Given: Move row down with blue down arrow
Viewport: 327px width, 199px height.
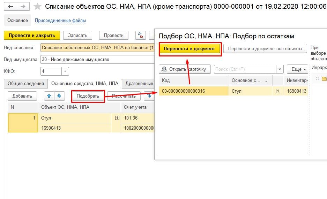Looking at the screenshot, I should pos(59,96).
